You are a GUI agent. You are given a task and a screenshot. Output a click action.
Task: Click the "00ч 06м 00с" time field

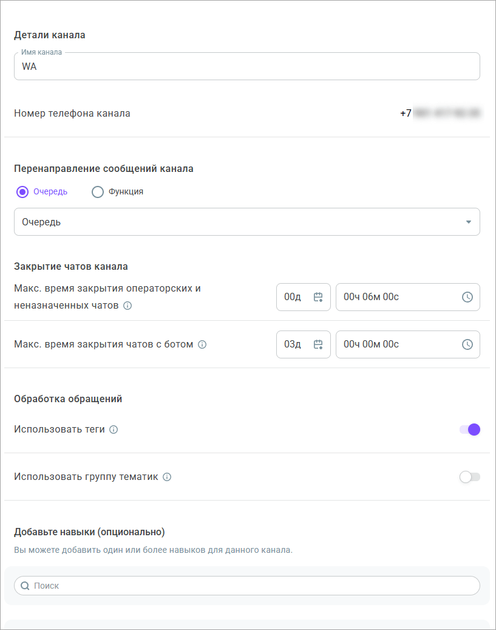[x=395, y=297]
